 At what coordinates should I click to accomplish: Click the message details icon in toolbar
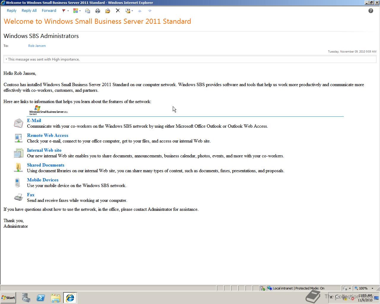[x=88, y=11]
